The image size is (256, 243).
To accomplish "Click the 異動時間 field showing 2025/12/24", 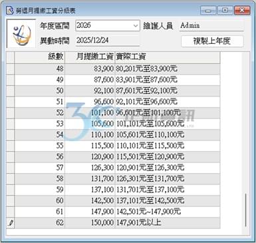I will click(x=108, y=41).
